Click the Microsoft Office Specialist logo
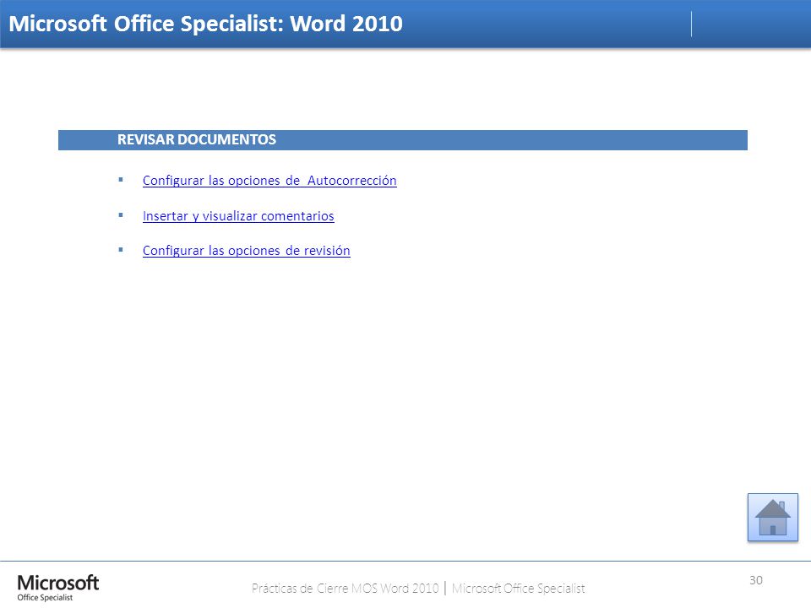This screenshot has width=811, height=608. coord(58,588)
